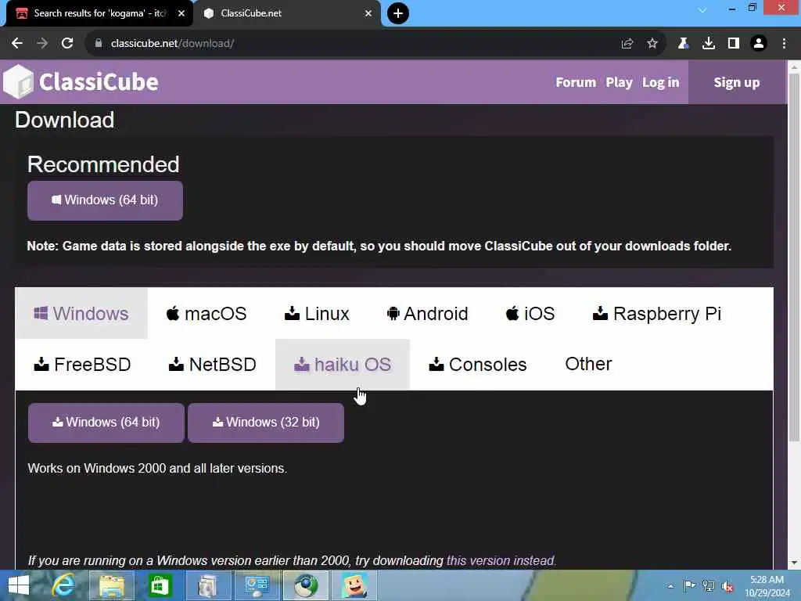Open the blocky character face taskbar app
The image size is (801, 601).
354,585
